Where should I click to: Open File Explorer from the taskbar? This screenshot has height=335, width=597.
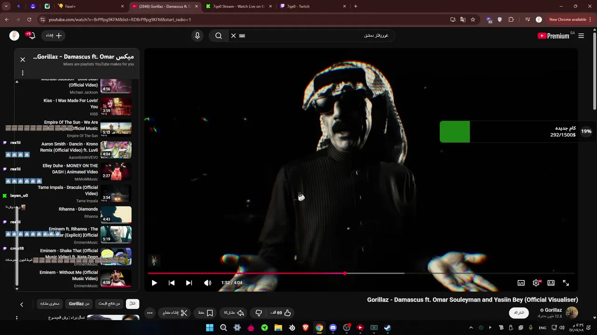278,328
